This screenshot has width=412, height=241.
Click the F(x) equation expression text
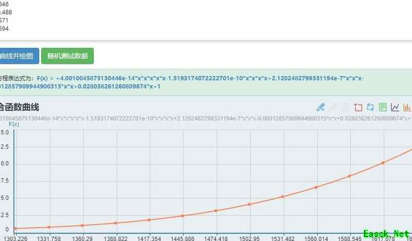coord(206,82)
